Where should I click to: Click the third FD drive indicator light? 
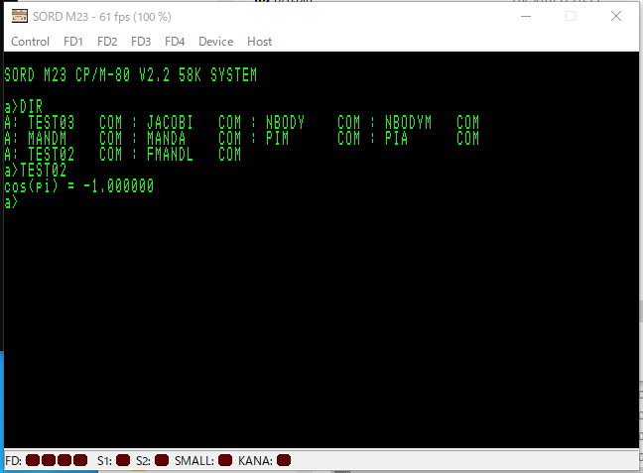click(64, 460)
